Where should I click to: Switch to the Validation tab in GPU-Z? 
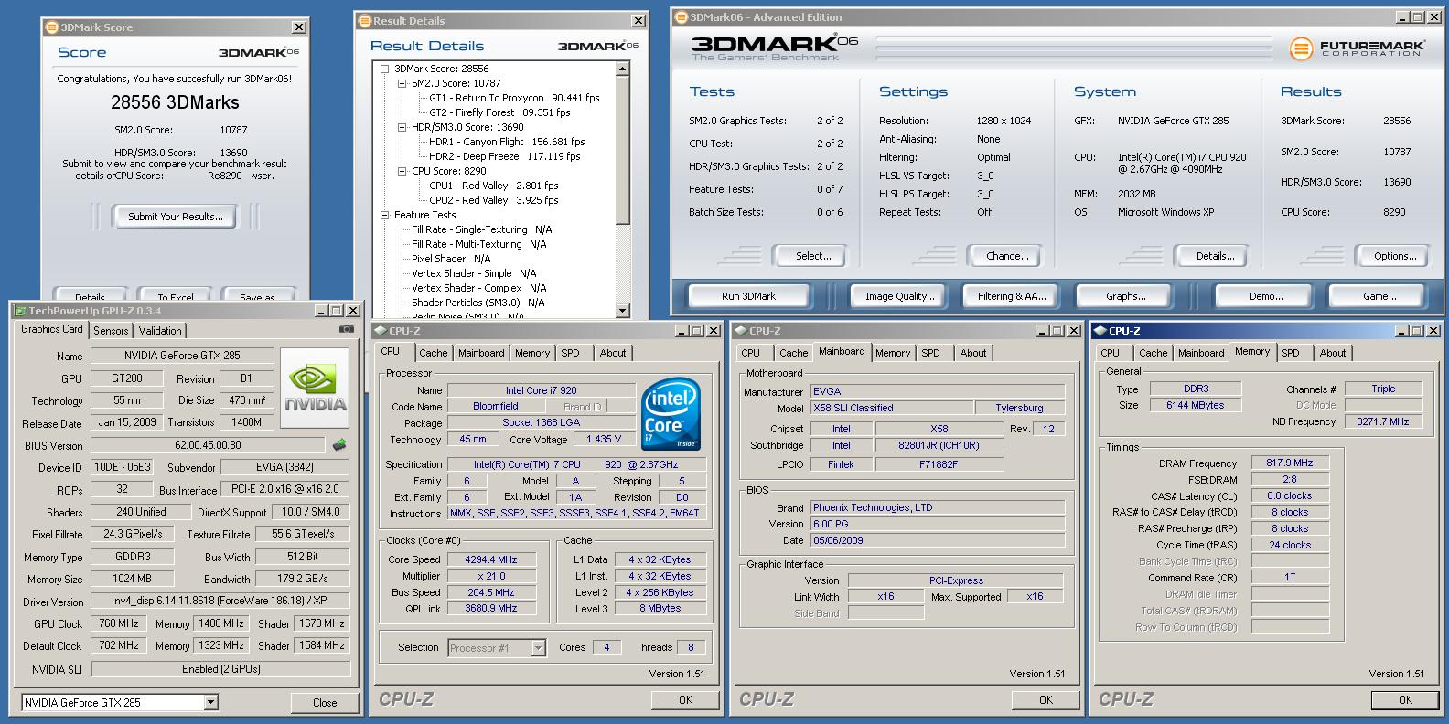(160, 331)
